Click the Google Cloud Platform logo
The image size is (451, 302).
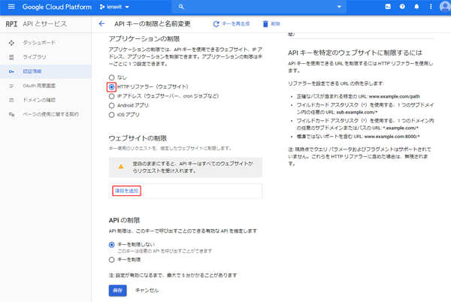click(57, 7)
